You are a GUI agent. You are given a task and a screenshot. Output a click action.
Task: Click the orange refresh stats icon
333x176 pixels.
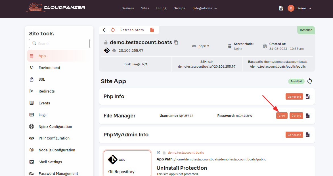[113, 30]
